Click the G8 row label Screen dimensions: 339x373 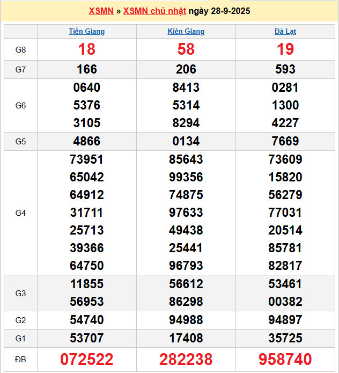(x=20, y=49)
